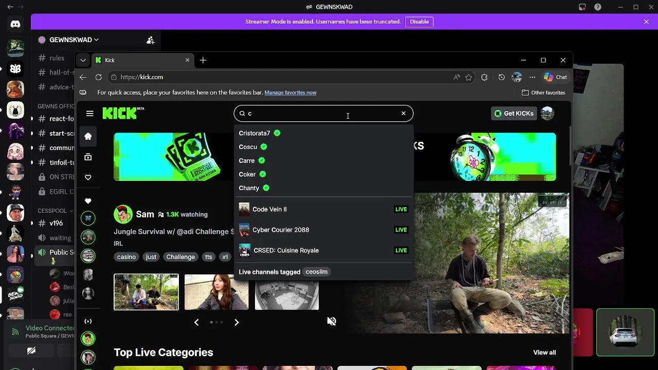Open Discord help icon
Image resolution: width=658 pixels, height=370 pixels.
[597, 7]
